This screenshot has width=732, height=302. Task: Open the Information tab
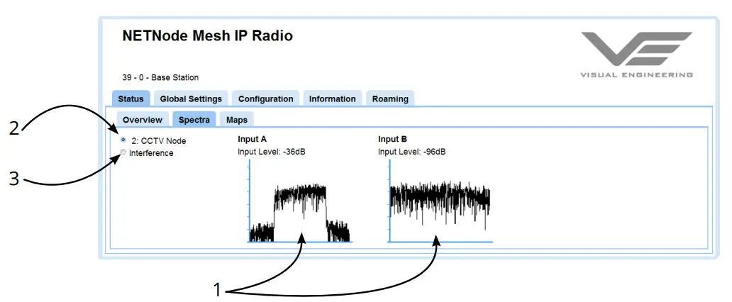point(333,99)
